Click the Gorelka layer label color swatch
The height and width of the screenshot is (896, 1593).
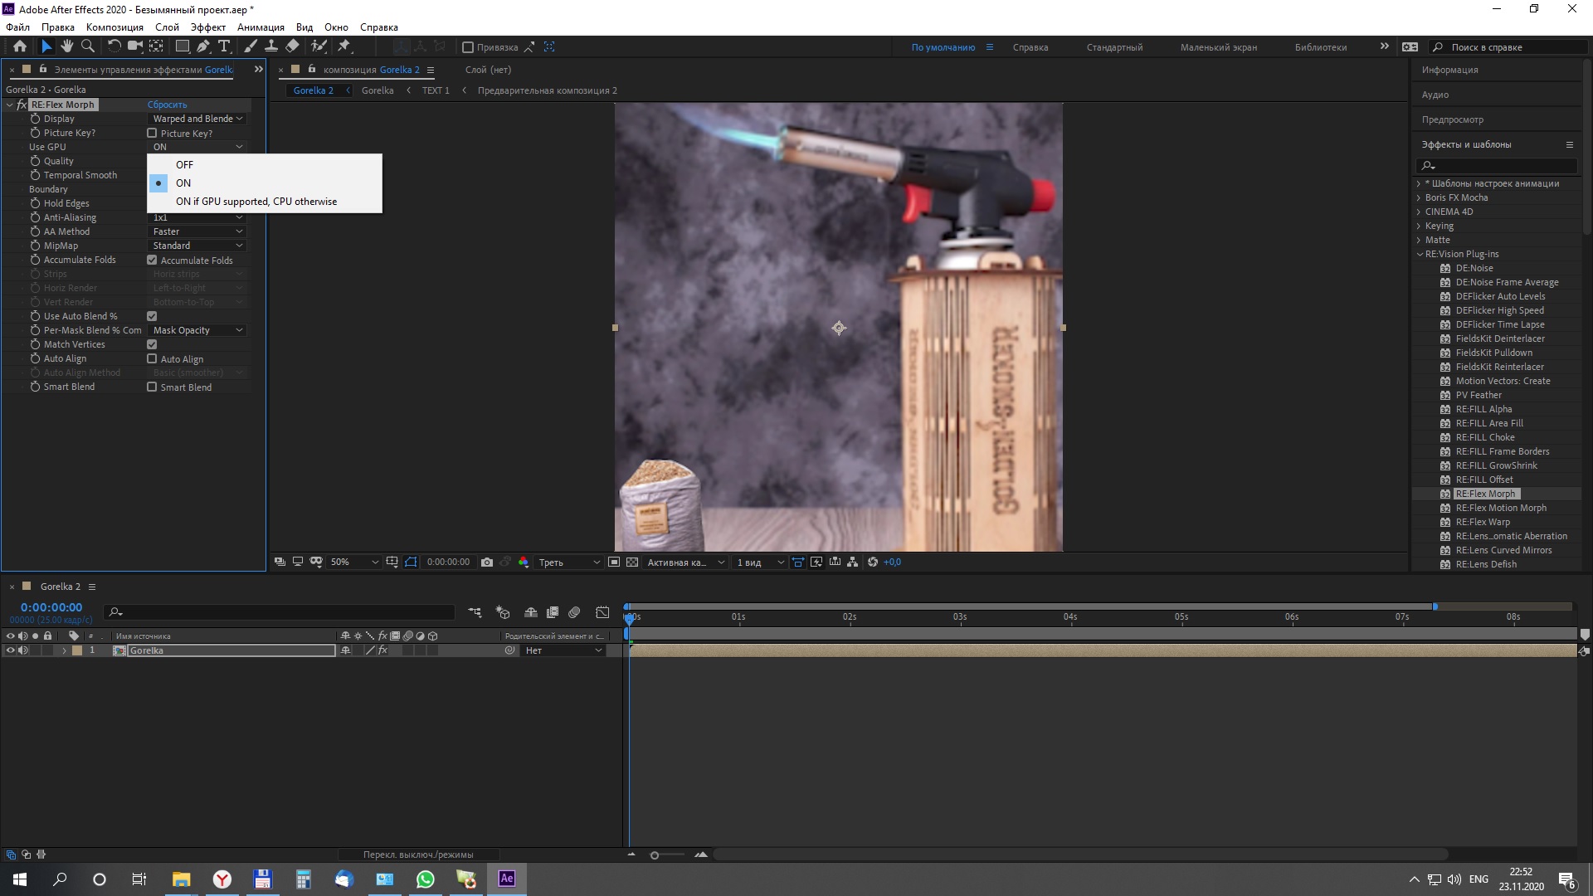[77, 650]
